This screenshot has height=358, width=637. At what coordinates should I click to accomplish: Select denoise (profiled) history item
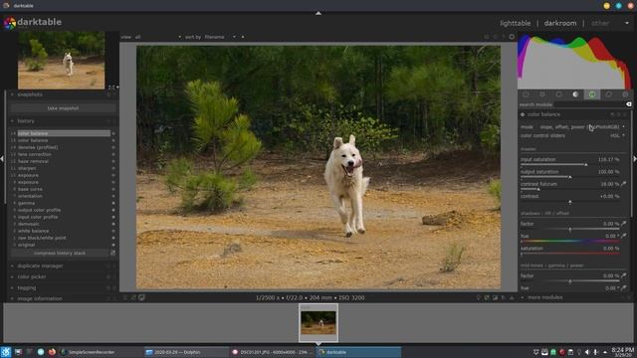point(38,147)
